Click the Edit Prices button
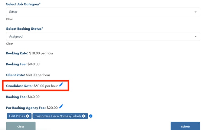This screenshot has height=130, width=208. [x=19, y=116]
